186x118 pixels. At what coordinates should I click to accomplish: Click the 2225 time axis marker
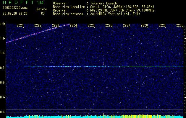91,25
